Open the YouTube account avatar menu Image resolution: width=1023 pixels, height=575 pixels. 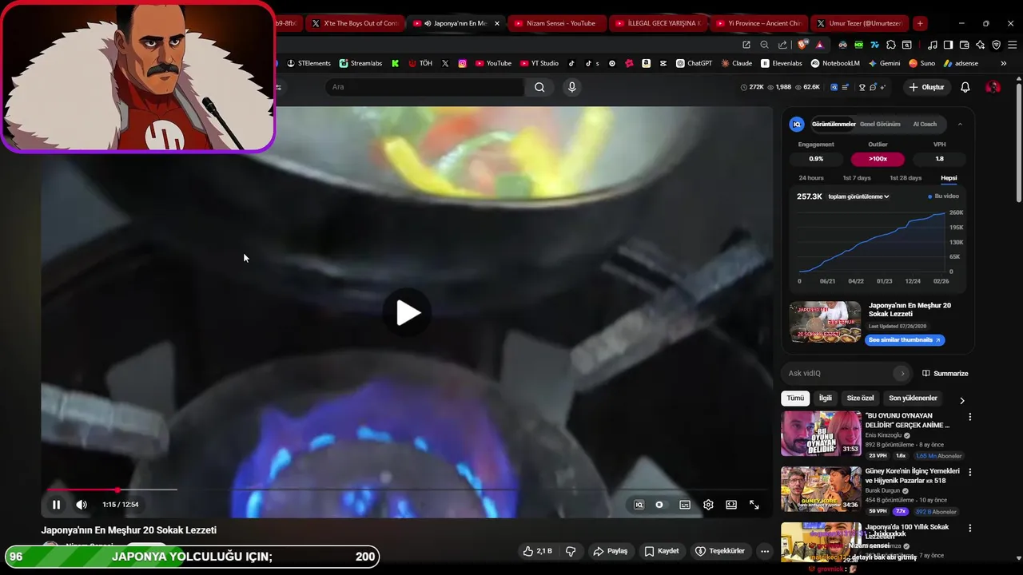(993, 87)
